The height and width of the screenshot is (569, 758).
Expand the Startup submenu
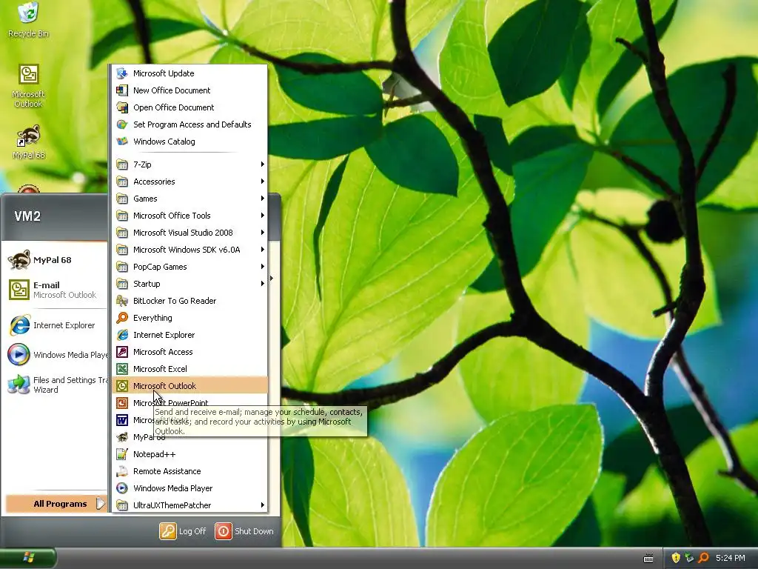pyautogui.click(x=189, y=284)
